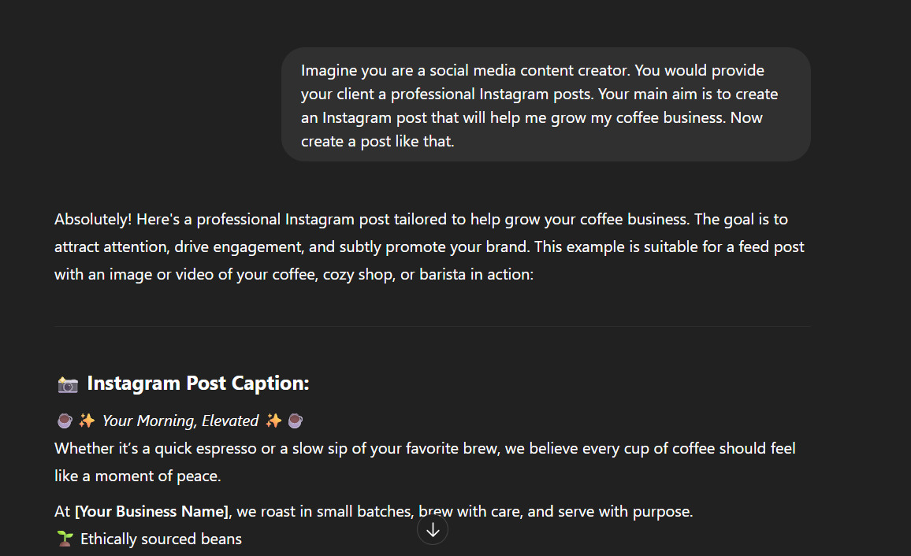Click the word Absolutely! in the response
This screenshot has height=556, width=911.
point(93,220)
